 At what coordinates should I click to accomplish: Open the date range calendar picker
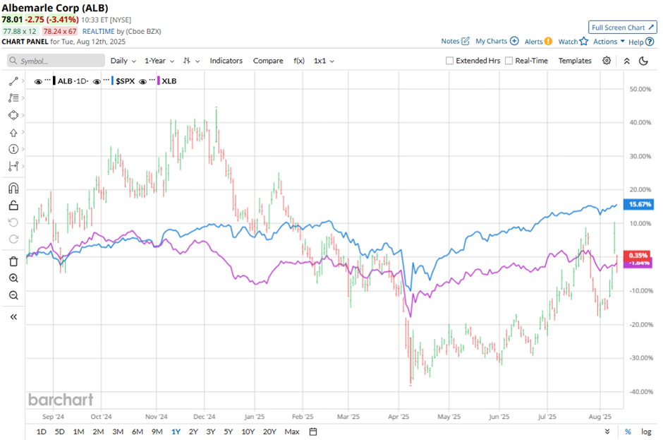coord(313,432)
